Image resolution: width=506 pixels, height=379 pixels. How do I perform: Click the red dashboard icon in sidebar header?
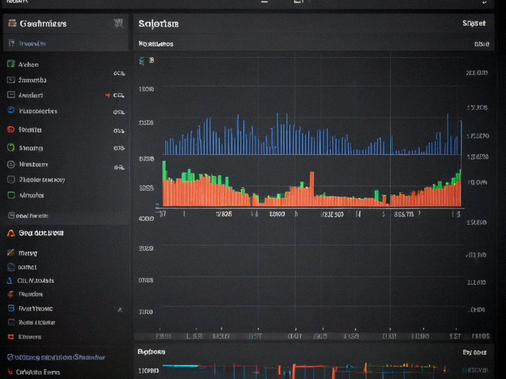pyautogui.click(x=13, y=23)
